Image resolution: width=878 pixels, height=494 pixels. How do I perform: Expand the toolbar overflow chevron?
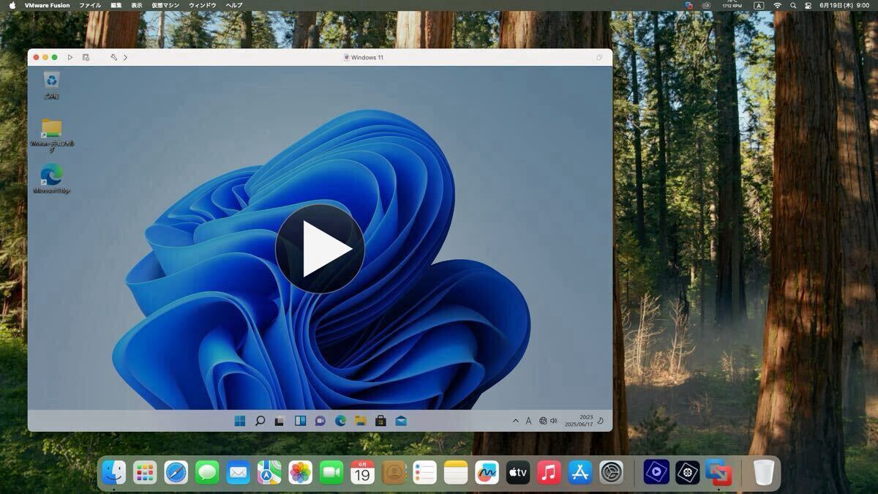tap(125, 57)
